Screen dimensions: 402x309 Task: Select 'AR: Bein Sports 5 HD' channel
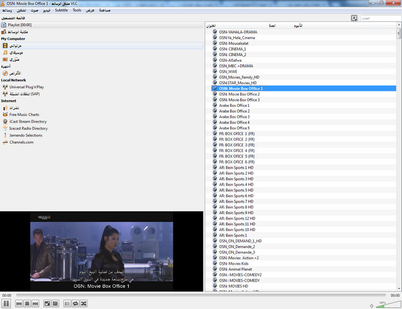coord(236,190)
